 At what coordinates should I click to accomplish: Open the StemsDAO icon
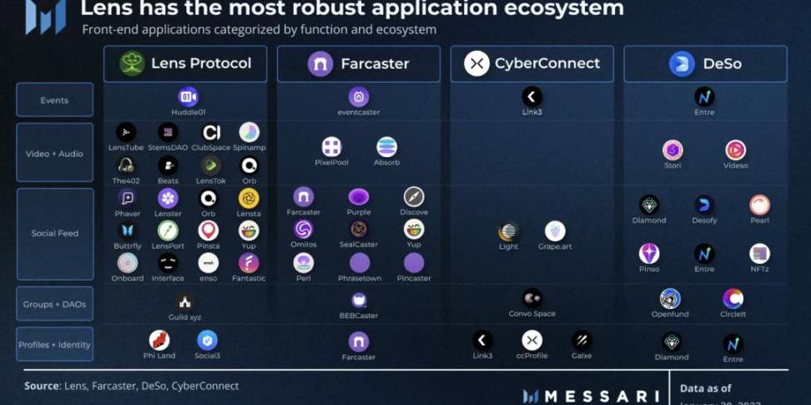click(x=168, y=132)
